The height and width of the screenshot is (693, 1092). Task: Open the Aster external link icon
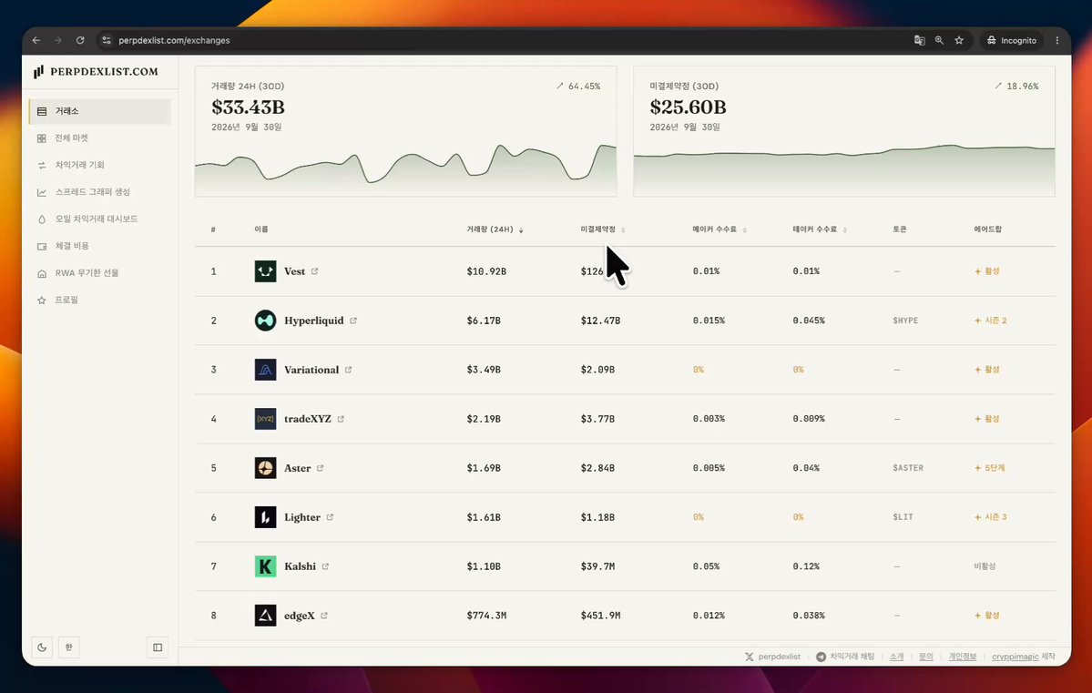click(321, 468)
